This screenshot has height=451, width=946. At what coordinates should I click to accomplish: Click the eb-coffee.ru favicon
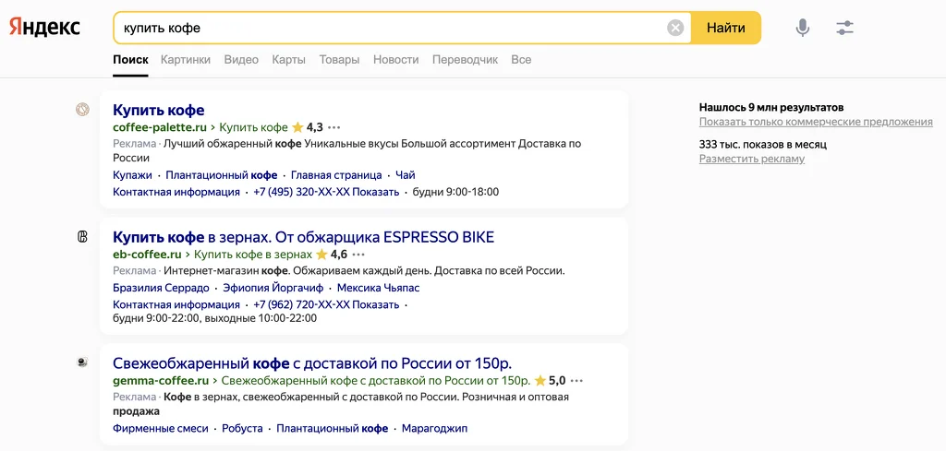click(82, 237)
